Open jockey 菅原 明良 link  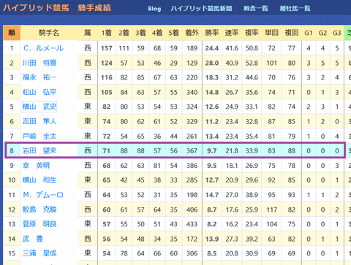(39, 224)
